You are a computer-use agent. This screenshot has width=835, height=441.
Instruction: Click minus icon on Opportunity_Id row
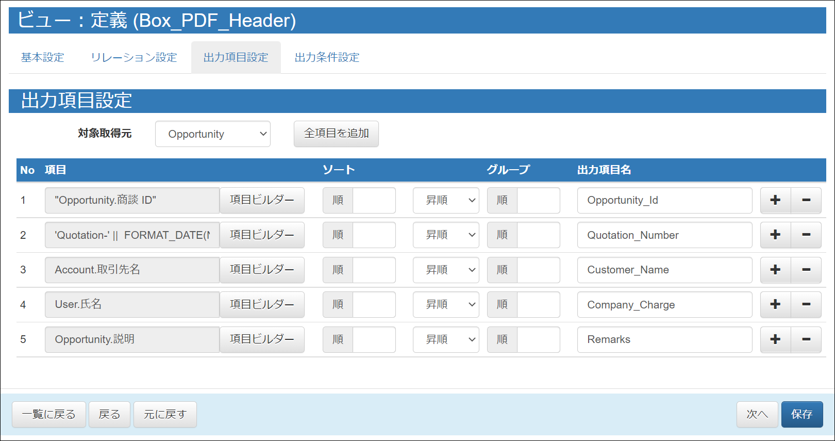tap(806, 200)
